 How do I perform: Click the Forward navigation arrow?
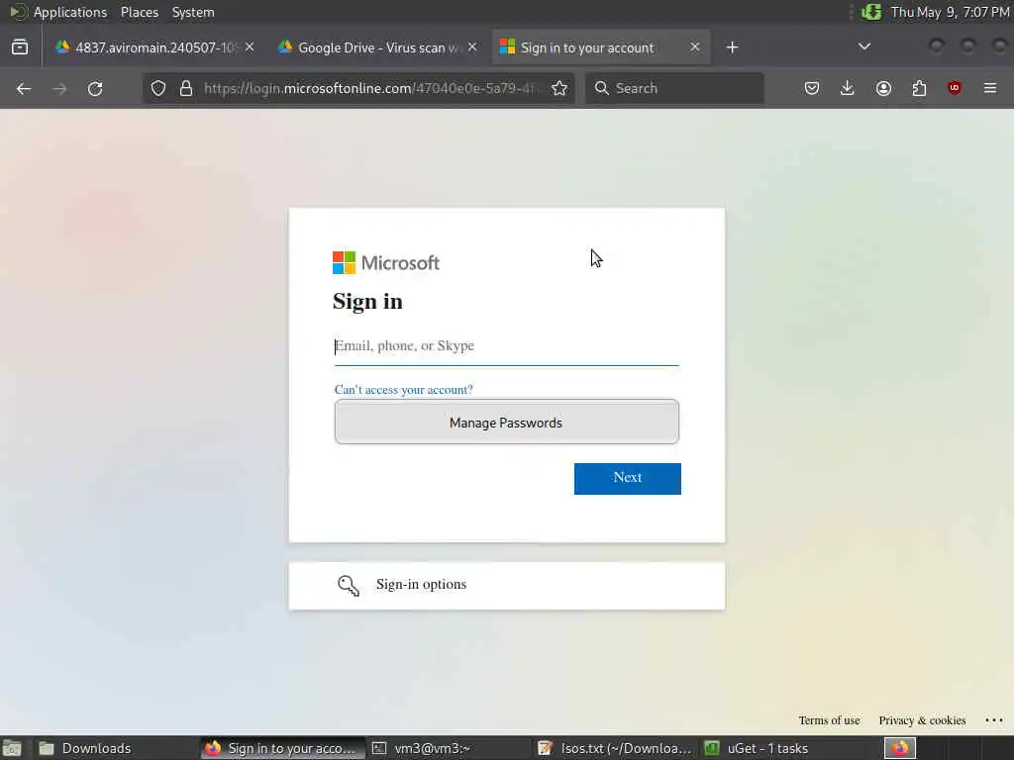pyautogui.click(x=59, y=88)
